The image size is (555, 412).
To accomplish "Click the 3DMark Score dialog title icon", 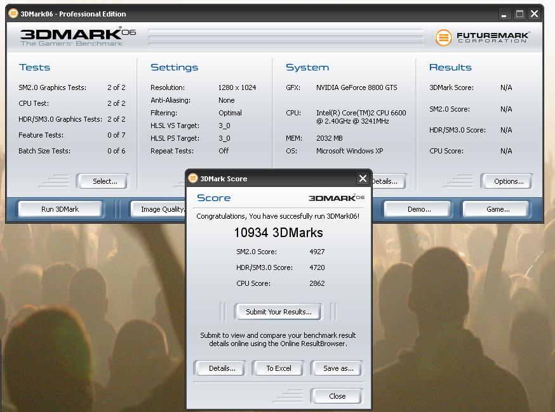I will [193, 178].
